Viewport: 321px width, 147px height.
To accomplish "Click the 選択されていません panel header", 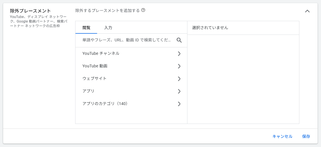I will click(x=210, y=28).
